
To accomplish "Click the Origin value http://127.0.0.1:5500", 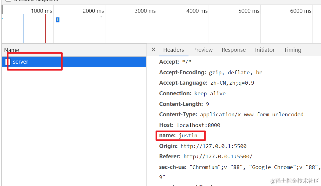I will coord(213,146).
